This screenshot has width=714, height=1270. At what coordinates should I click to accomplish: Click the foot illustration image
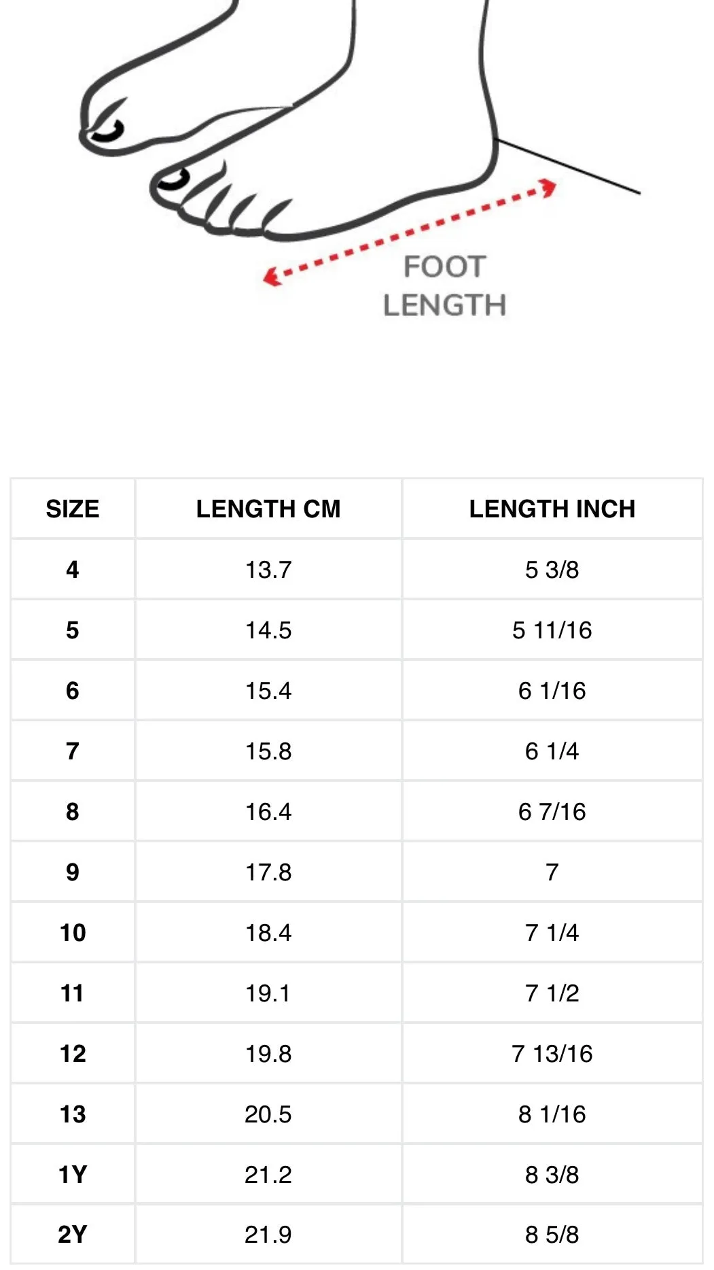tap(359, 160)
